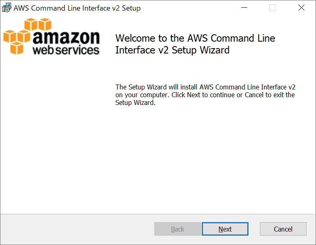
Task: Click the "amazon" wordmark in the logo
Action: 66,38
